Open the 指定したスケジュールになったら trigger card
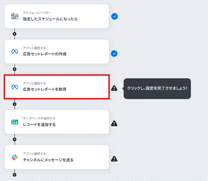Screen dimensions: 208x181 (57, 16)
